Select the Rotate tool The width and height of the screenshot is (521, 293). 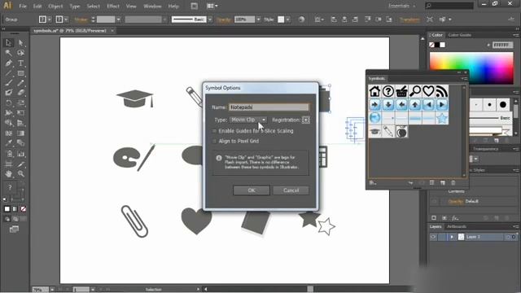tap(9, 103)
